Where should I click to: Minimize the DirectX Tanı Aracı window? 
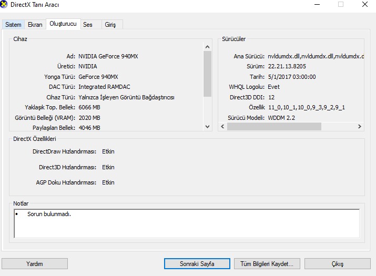click(x=317, y=4)
